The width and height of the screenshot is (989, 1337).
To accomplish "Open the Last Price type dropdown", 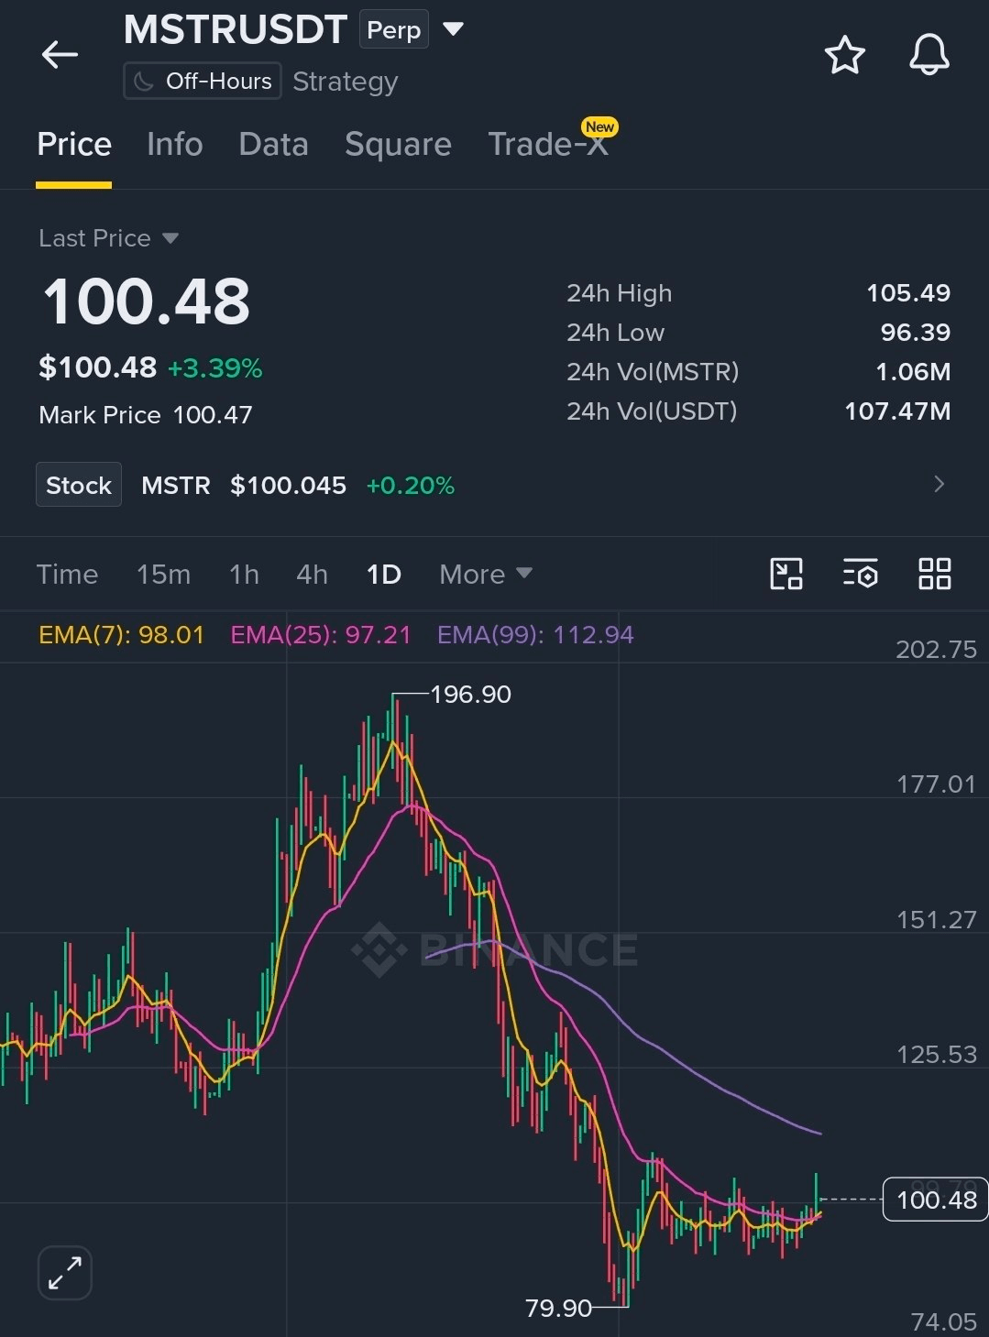I will coord(170,238).
